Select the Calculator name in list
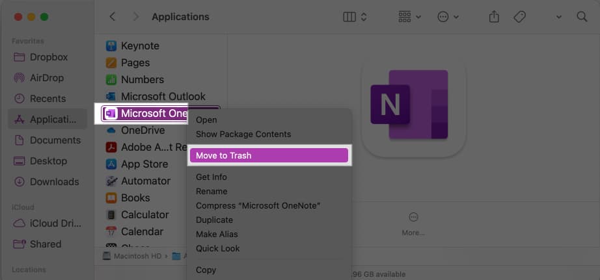The width and height of the screenshot is (600, 280). (x=145, y=214)
